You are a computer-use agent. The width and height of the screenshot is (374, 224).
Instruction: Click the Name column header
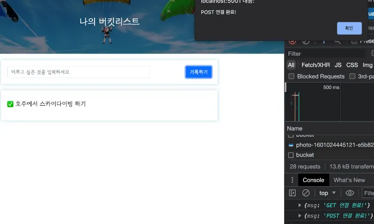coord(295,129)
